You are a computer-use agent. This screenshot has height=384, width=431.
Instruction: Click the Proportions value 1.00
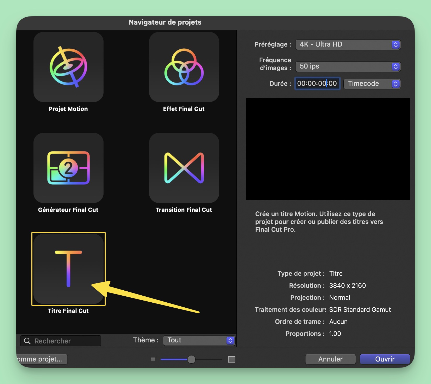335,334
